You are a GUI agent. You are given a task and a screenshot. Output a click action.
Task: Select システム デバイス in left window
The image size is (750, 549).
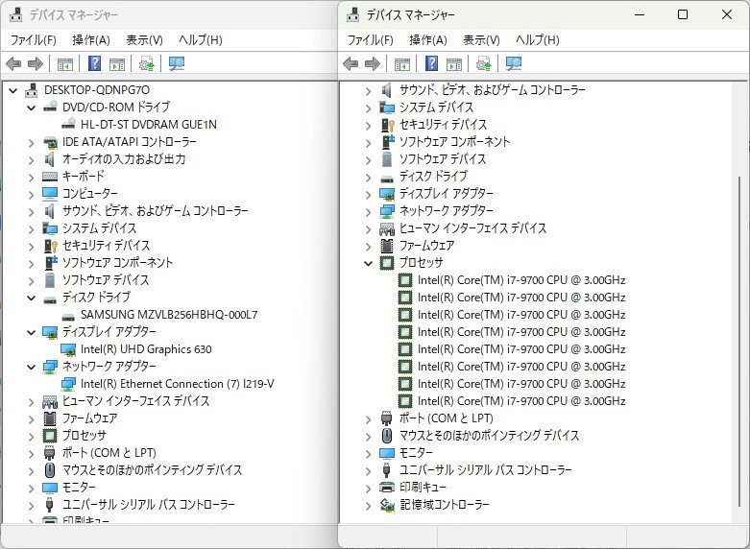click(x=99, y=228)
